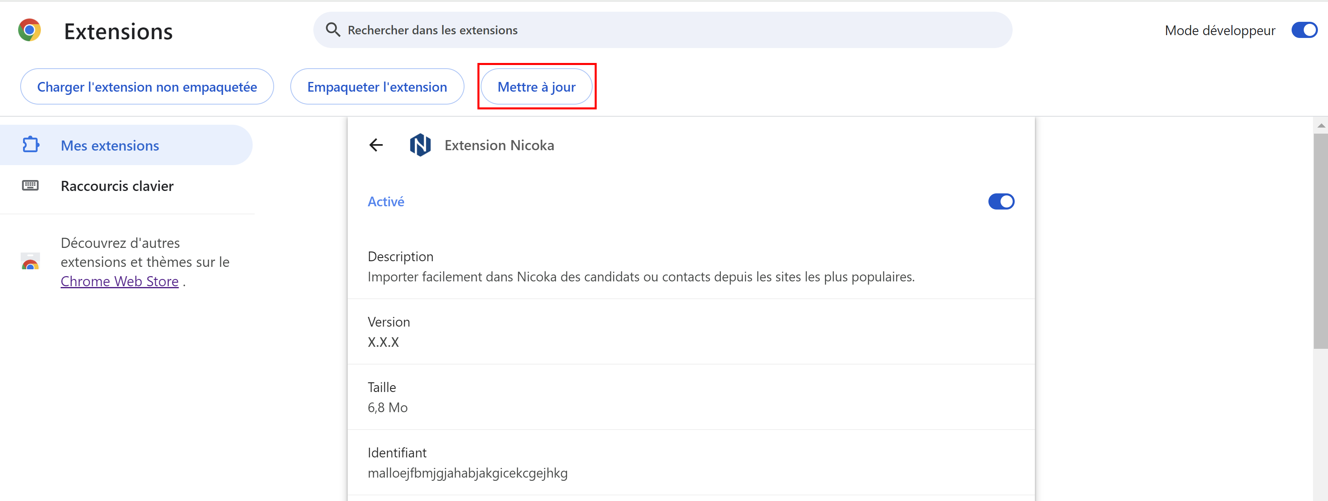Click the keyboard shortcuts icon
The width and height of the screenshot is (1328, 501).
(x=30, y=185)
